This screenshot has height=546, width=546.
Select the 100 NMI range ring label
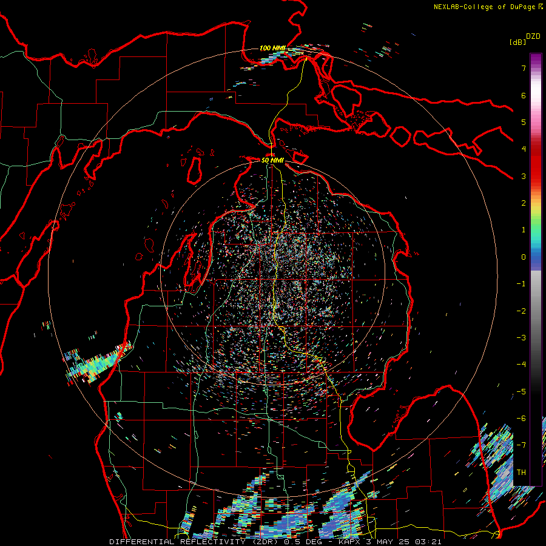272,48
